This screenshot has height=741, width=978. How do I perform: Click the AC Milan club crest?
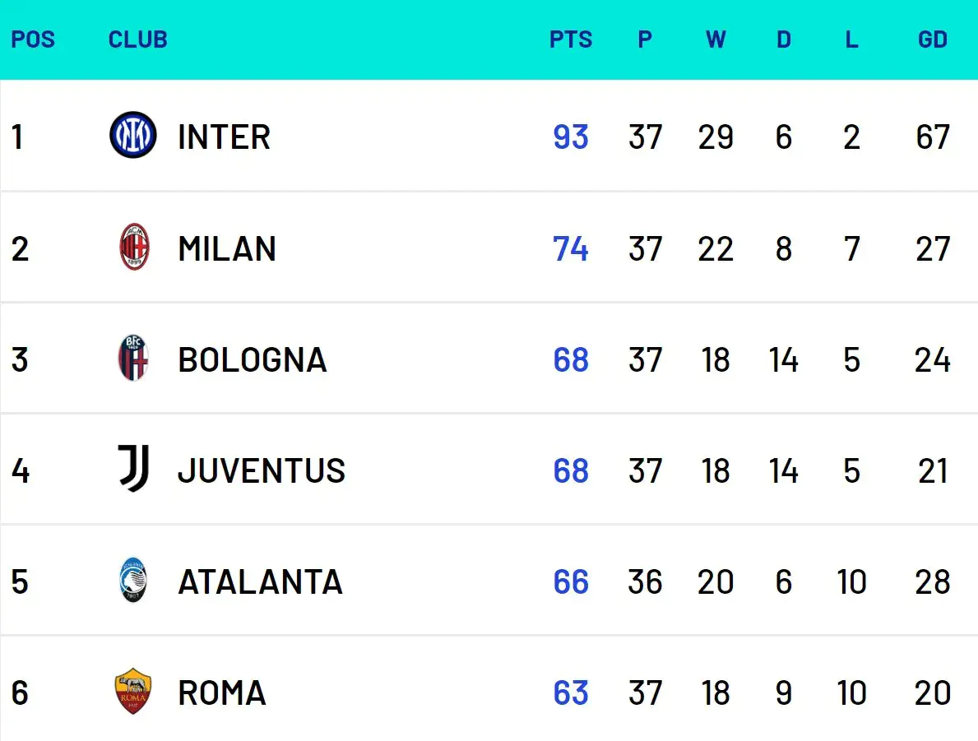click(134, 247)
